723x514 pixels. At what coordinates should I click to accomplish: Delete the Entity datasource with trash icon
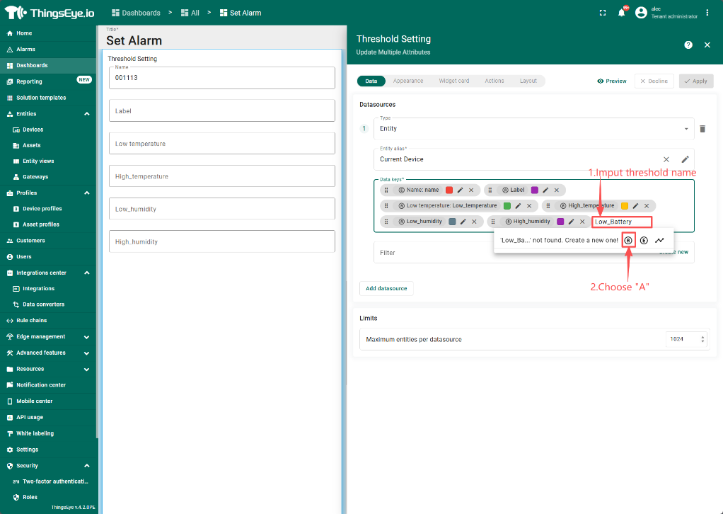click(702, 129)
